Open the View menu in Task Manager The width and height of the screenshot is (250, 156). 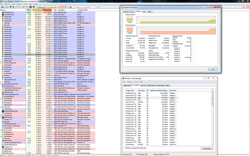[x=136, y=82]
